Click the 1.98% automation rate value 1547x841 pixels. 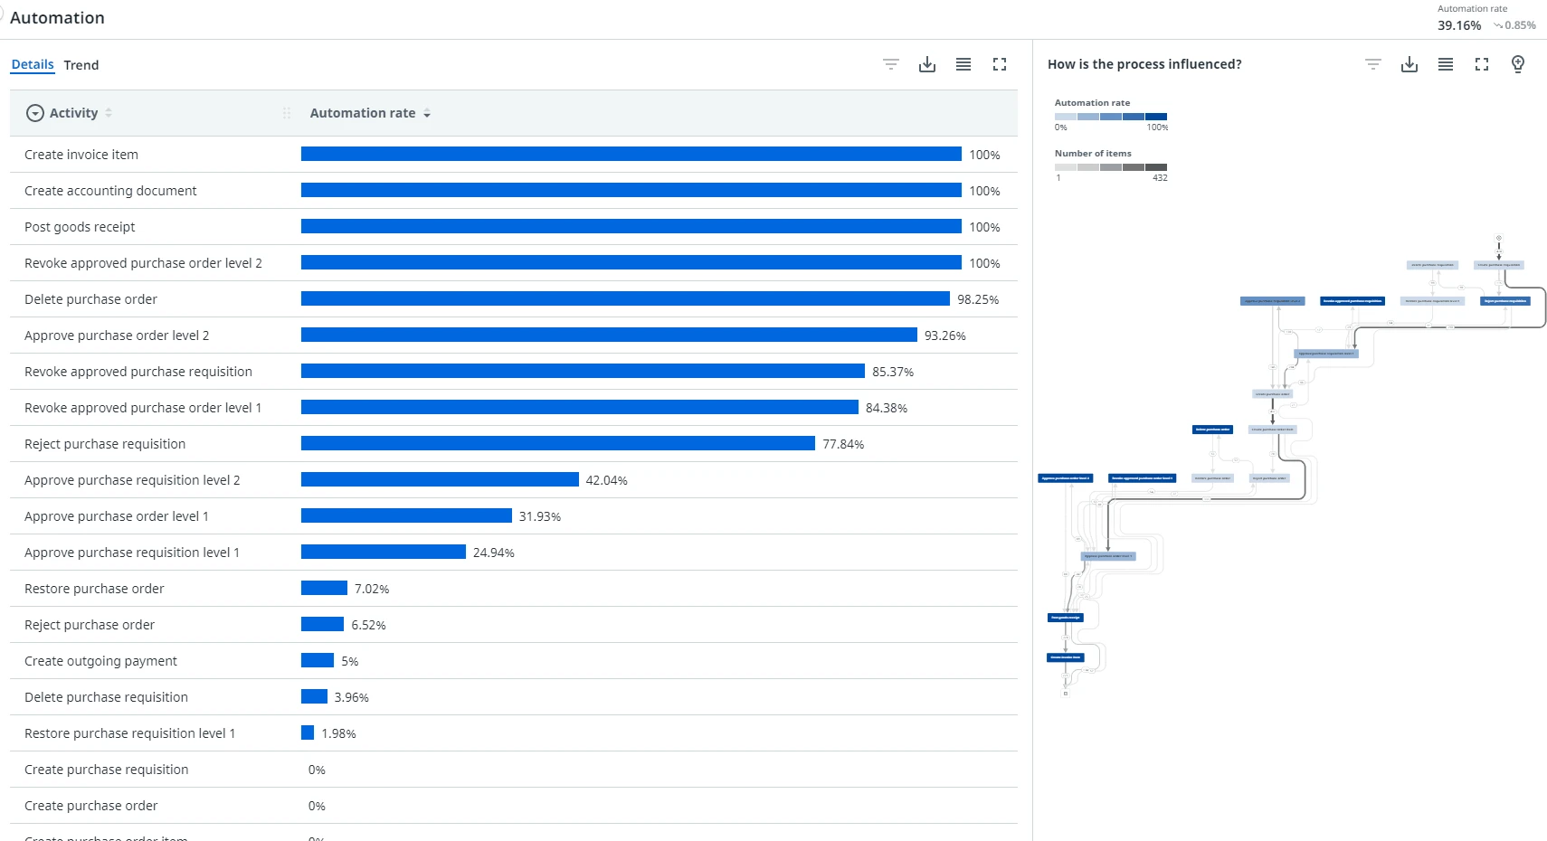tap(339, 733)
